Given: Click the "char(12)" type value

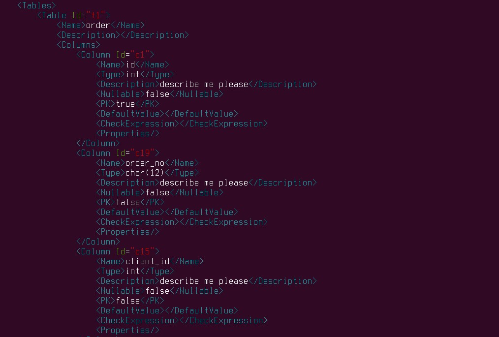Looking at the screenshot, I should 145,173.
